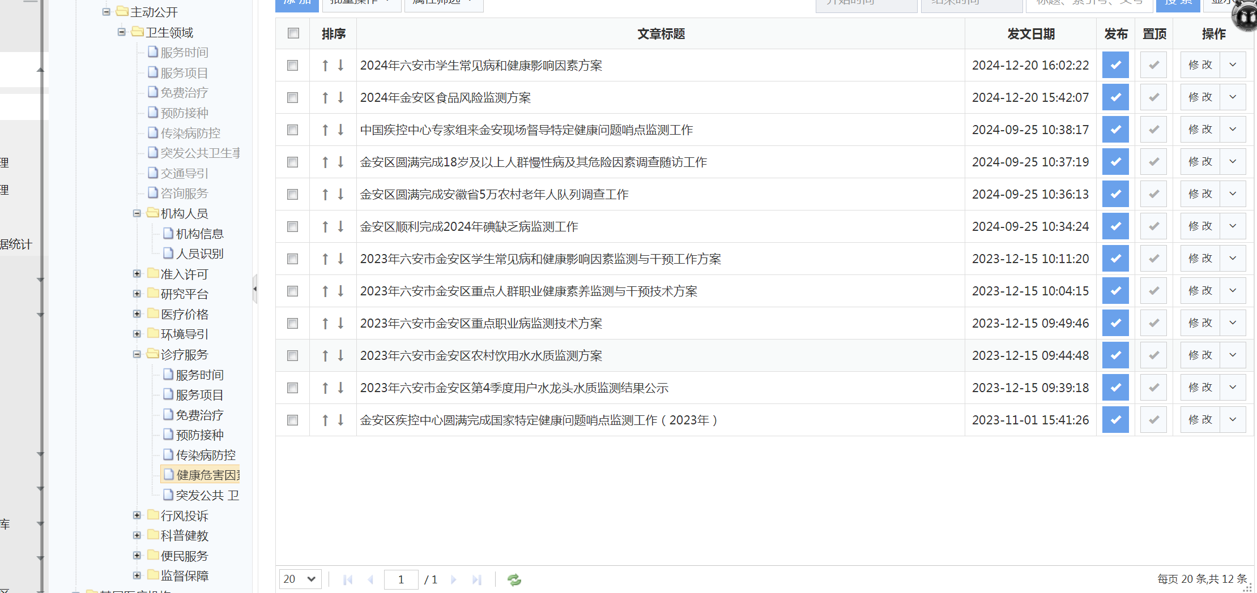The height and width of the screenshot is (593, 1257).
Task: Click the green refresh icon in pagination bar
Action: 514,579
